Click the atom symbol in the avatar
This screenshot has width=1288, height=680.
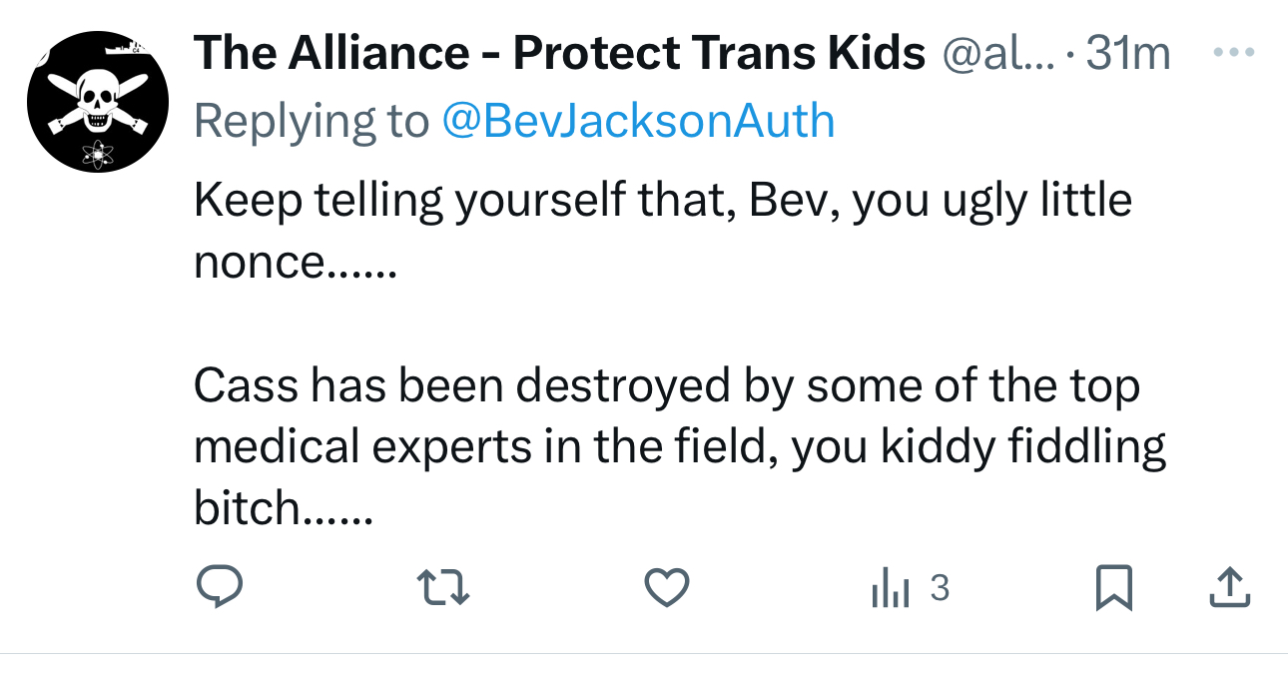click(x=98, y=154)
